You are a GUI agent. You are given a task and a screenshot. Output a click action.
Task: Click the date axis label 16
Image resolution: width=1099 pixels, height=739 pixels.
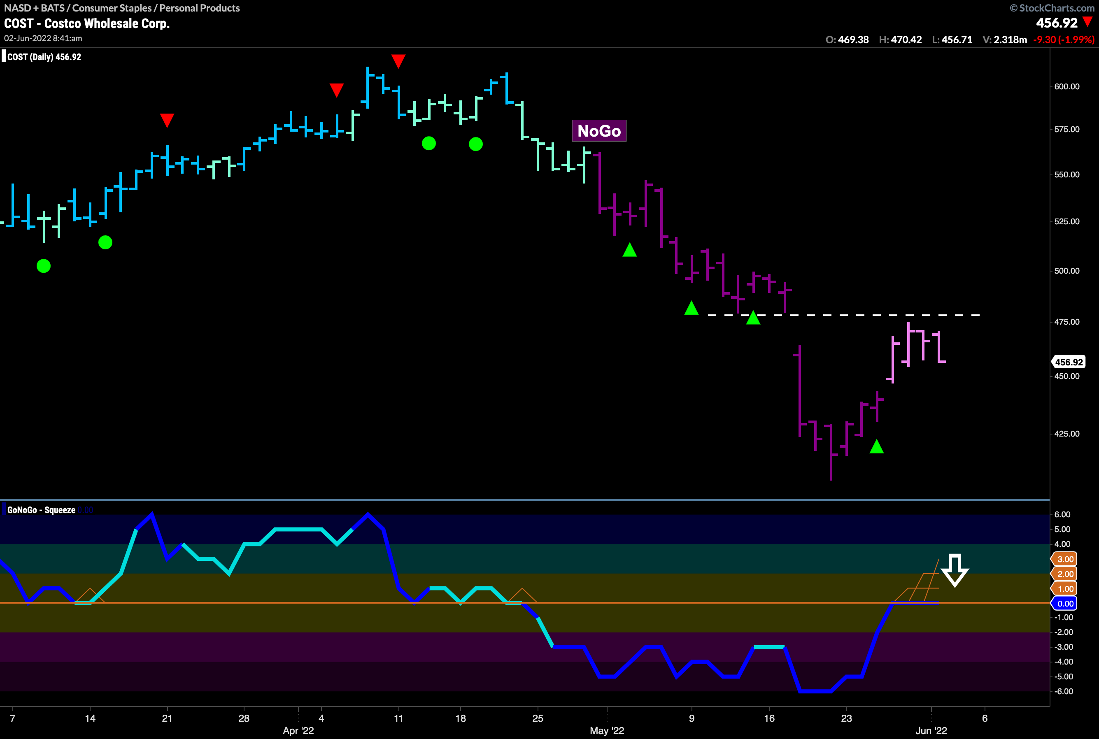(x=769, y=718)
